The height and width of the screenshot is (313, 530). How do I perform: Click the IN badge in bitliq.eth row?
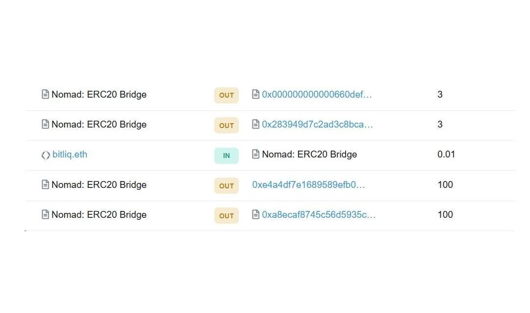[x=227, y=156]
